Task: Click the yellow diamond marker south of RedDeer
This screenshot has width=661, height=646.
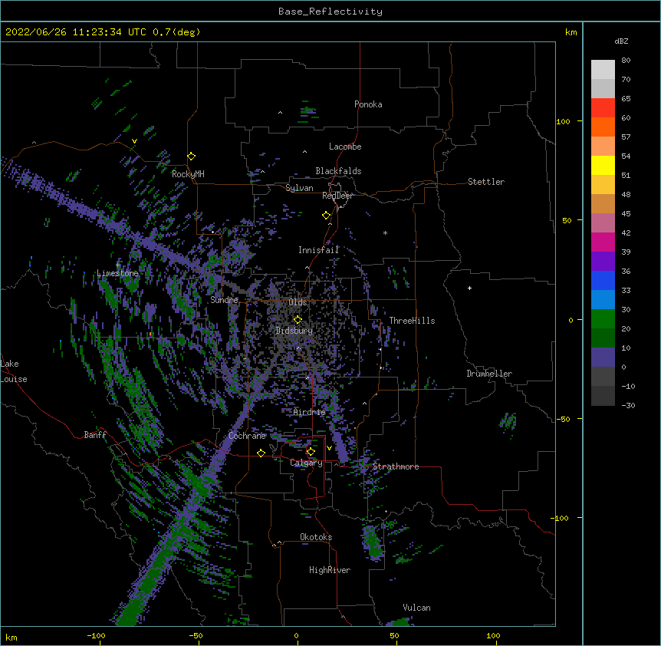Action: coord(327,216)
